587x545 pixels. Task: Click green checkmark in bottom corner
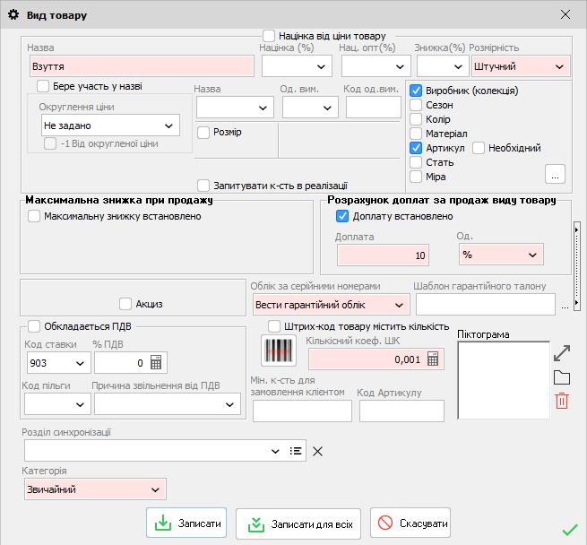point(570,530)
